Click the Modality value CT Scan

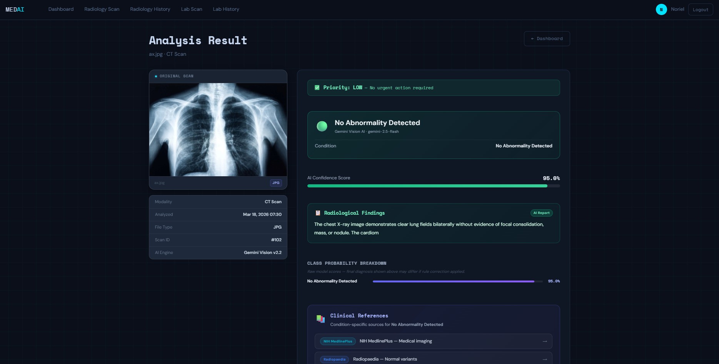coord(273,202)
